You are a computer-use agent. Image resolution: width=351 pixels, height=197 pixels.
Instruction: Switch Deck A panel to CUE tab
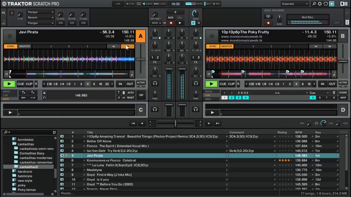click(x=5, y=95)
